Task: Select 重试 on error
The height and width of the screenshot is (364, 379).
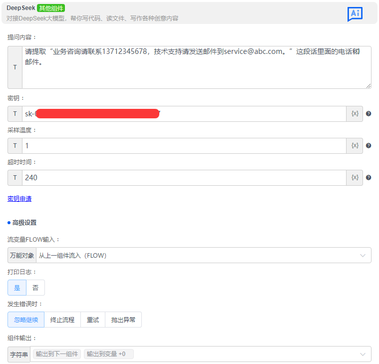Action: [93, 320]
